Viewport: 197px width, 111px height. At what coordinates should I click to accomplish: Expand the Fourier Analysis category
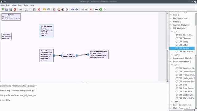coord(170,25)
